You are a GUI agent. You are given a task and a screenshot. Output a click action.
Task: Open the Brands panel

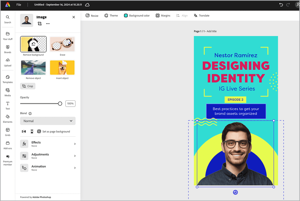click(7, 49)
